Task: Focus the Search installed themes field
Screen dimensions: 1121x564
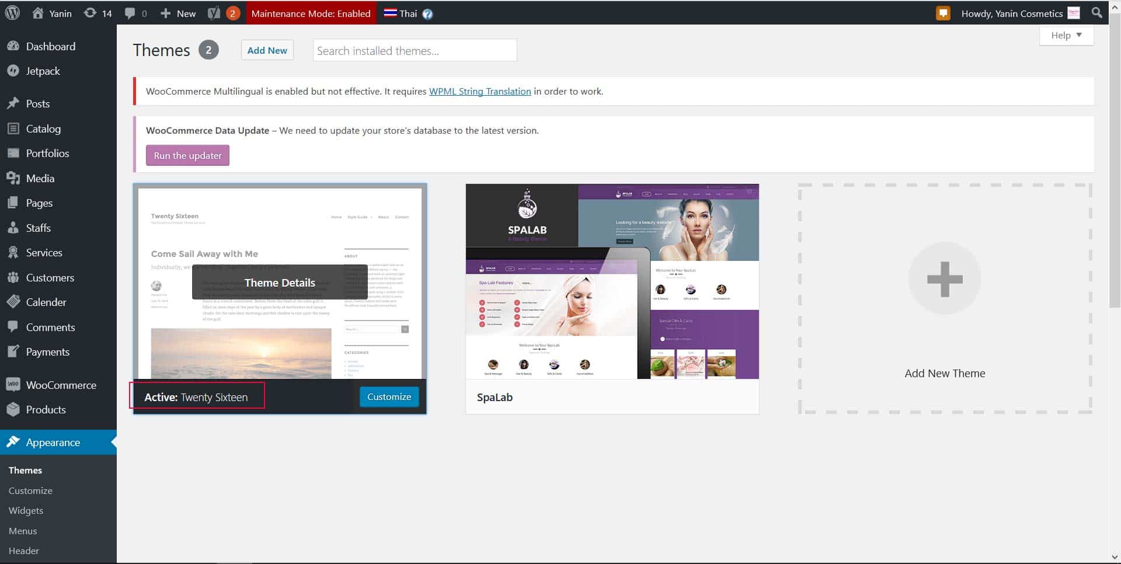Action: click(415, 50)
